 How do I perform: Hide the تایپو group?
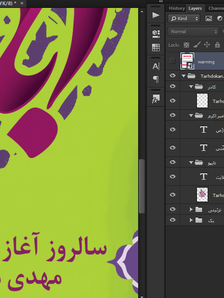pos(173,162)
